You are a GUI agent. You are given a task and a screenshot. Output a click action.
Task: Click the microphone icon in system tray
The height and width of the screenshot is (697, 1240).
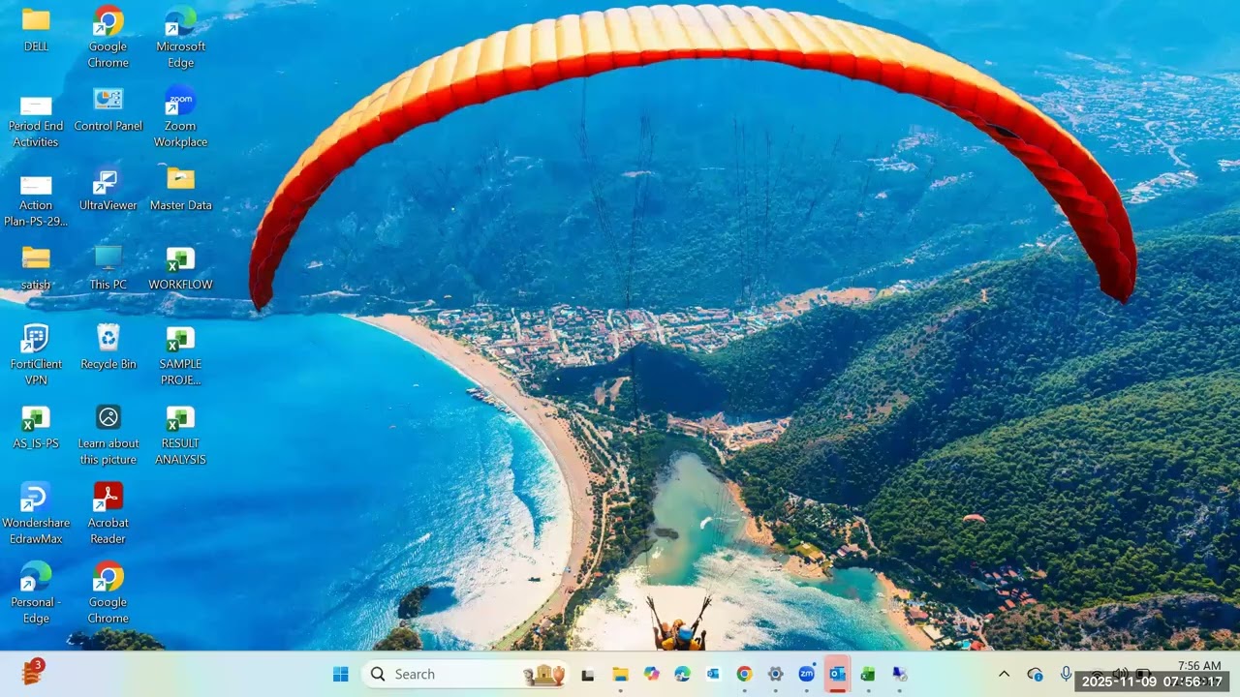pyautogui.click(x=1066, y=674)
